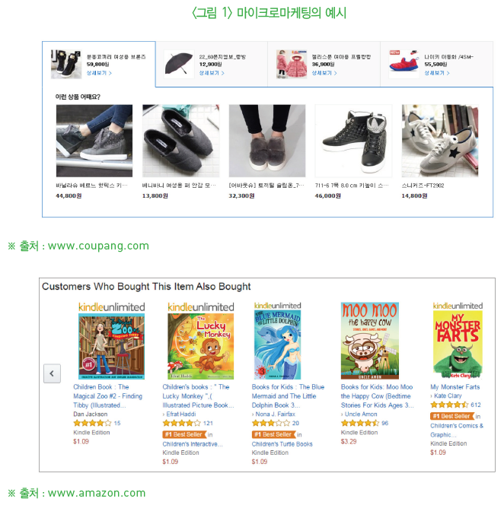Click the Lucky Monkey book cover
The width and height of the screenshot is (504, 505).
(x=200, y=347)
